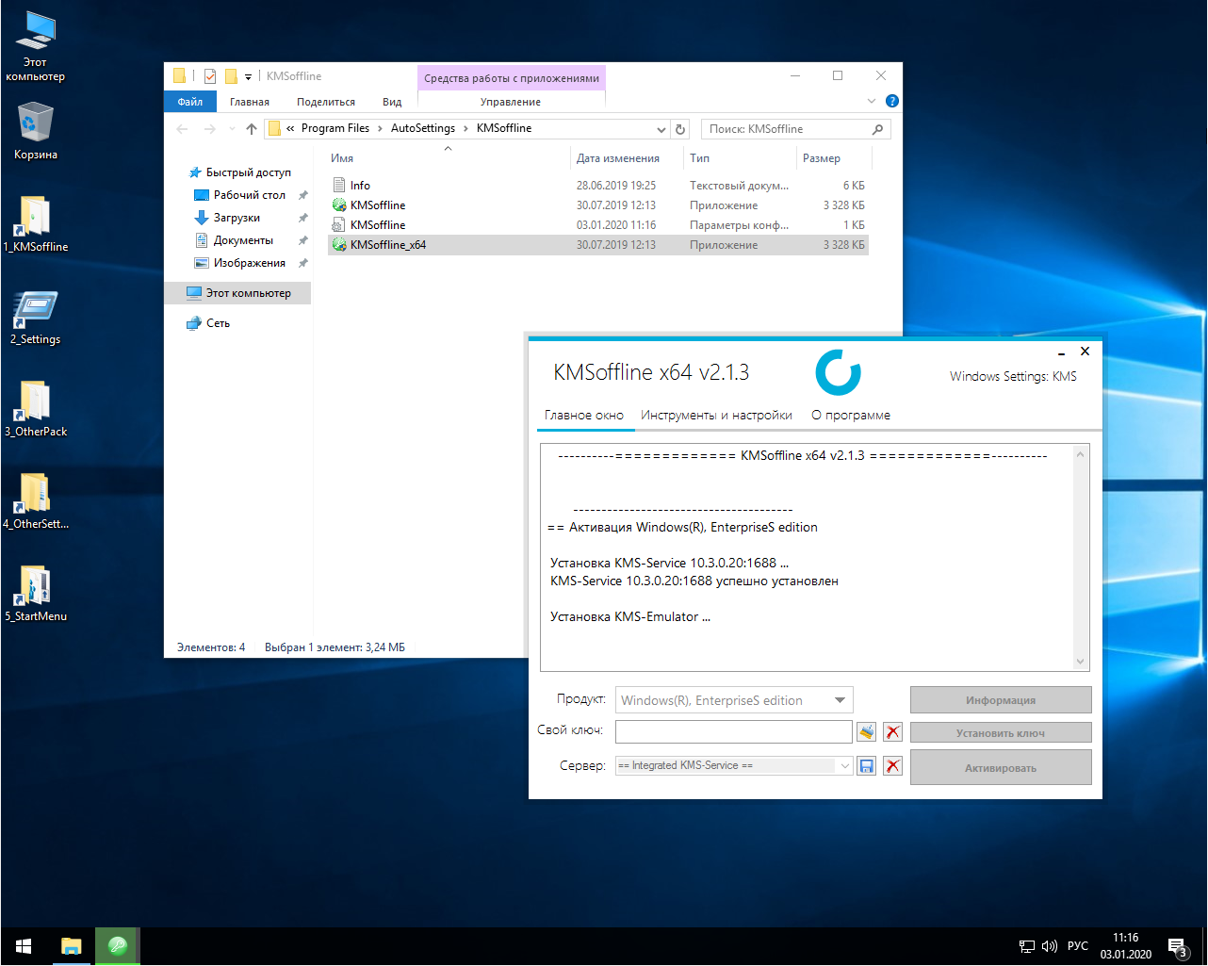
Task: Click the key wizard icon beside Свой ключ
Action: (x=867, y=731)
